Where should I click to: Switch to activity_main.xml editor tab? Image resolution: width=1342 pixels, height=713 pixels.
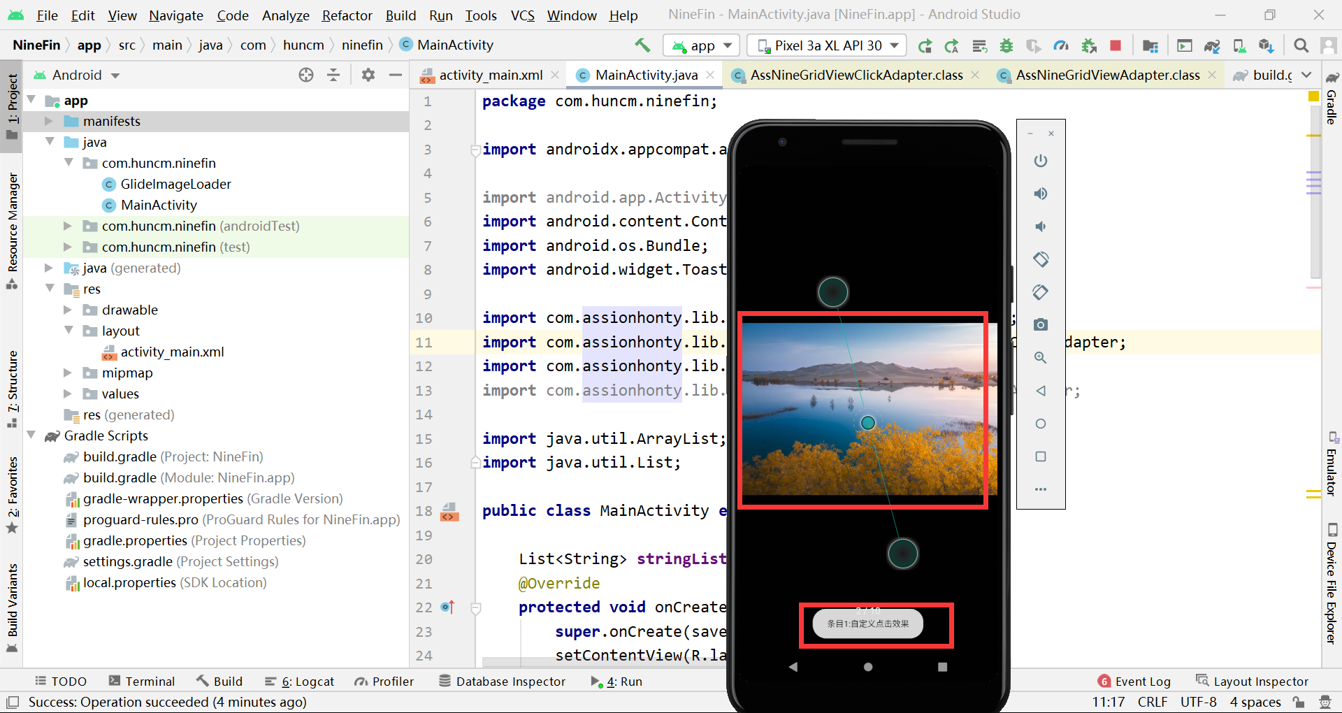[x=490, y=75]
